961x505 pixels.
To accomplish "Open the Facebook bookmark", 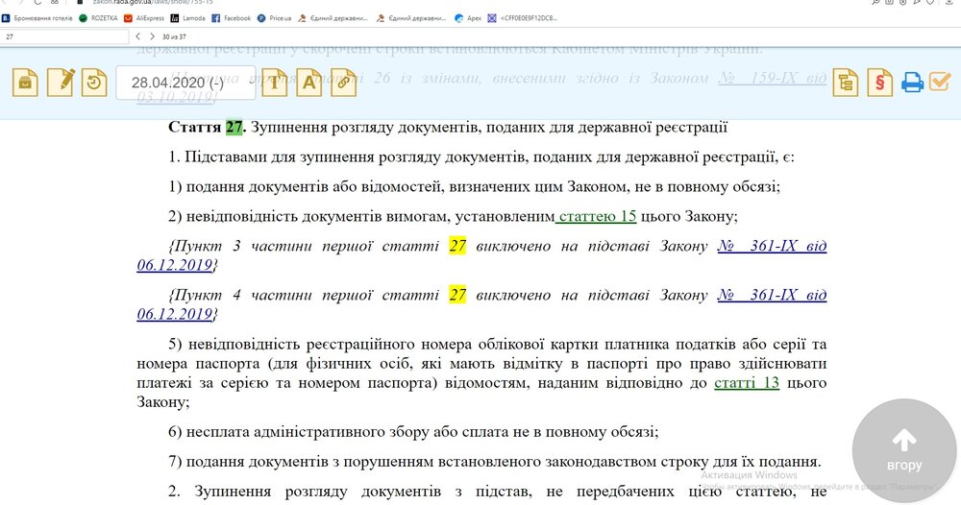I will pos(231,18).
